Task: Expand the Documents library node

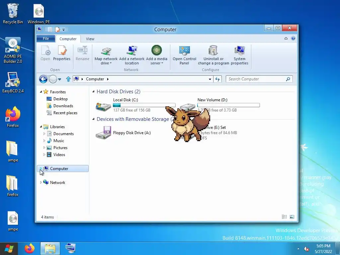Action: coord(44,133)
